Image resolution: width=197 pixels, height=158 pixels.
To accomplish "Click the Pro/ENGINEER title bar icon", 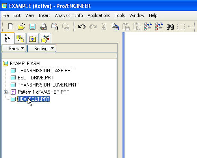I will tap(4, 6).
